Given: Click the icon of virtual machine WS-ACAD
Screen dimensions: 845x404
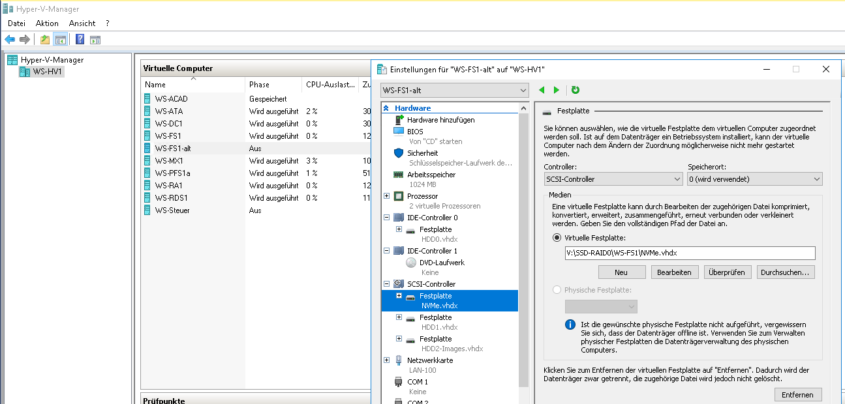Looking at the screenshot, I should pyautogui.click(x=148, y=99).
